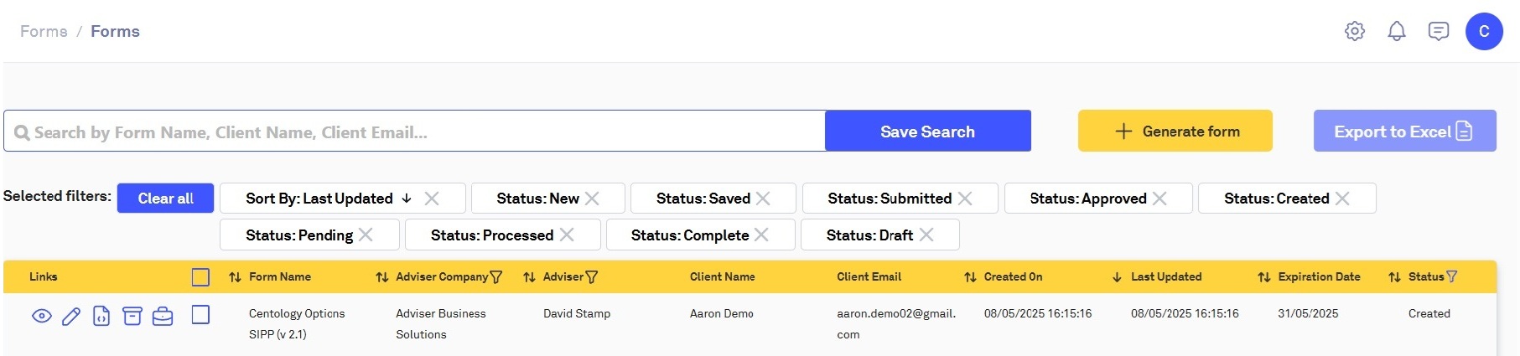Screen dimensions: 1520x356
Task: Open settings gear icon in header
Action: click(1355, 31)
